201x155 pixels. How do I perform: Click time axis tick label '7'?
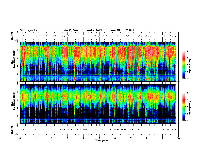(131, 138)
